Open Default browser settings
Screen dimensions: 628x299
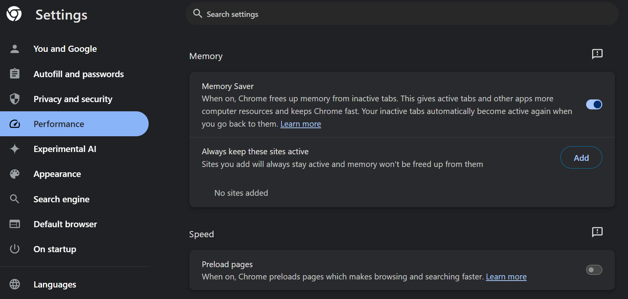[x=65, y=224]
